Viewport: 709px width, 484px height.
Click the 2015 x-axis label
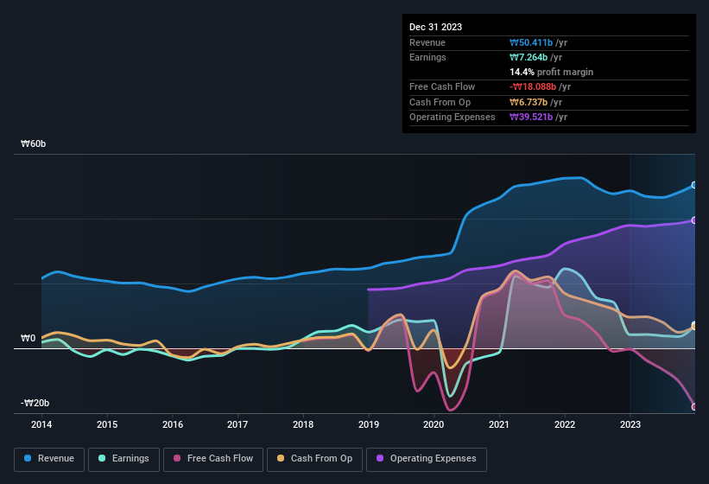pos(107,424)
